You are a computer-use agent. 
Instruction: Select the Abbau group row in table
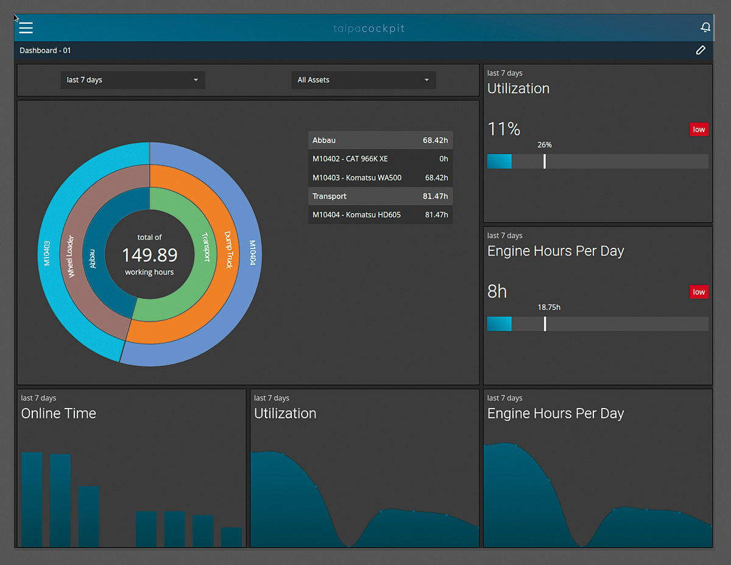point(380,141)
